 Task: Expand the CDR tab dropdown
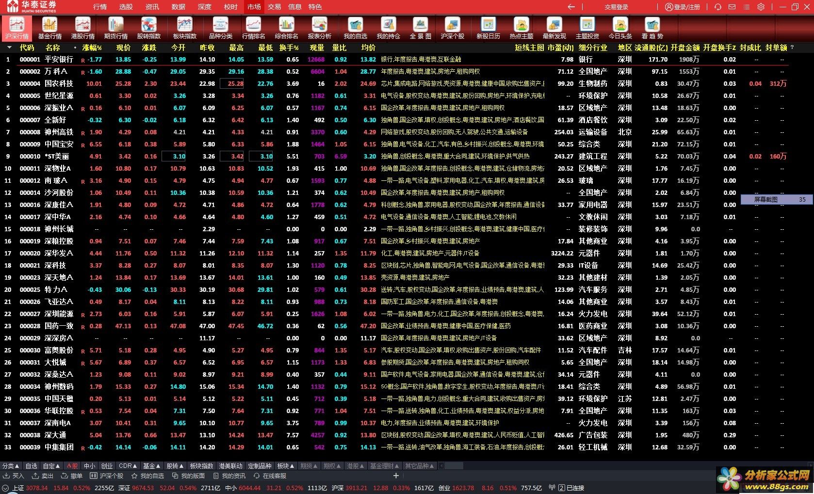[x=128, y=466]
